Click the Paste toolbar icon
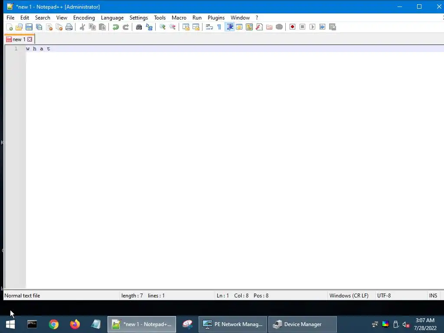 pos(102,27)
